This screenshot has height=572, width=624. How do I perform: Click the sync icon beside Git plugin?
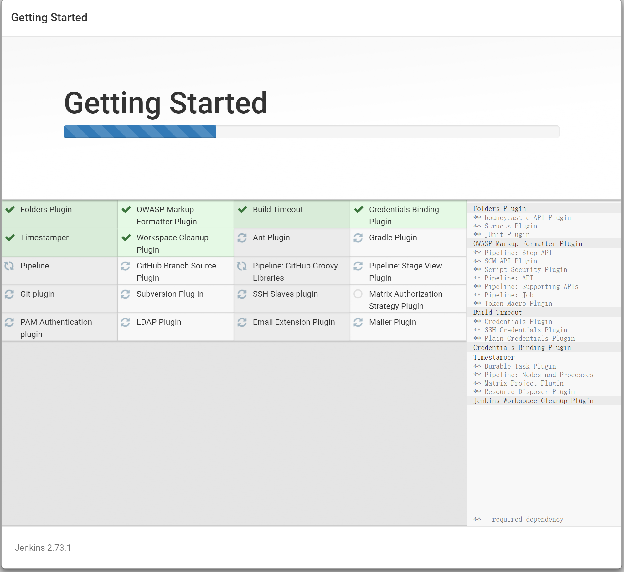click(9, 294)
